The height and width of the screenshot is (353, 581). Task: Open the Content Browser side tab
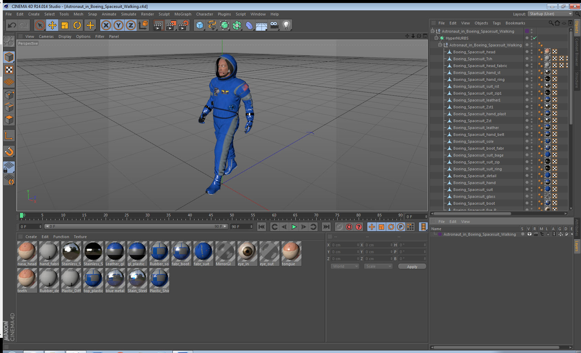577,52
